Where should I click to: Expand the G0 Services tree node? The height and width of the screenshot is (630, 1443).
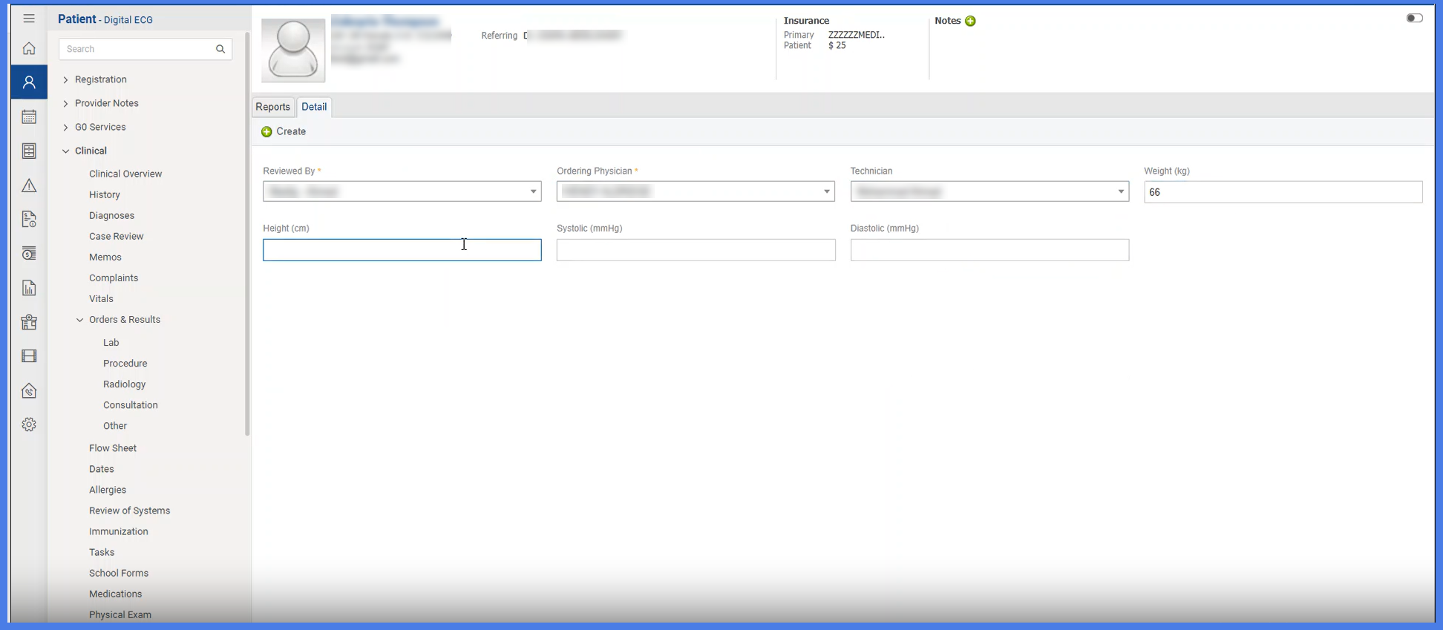65,127
